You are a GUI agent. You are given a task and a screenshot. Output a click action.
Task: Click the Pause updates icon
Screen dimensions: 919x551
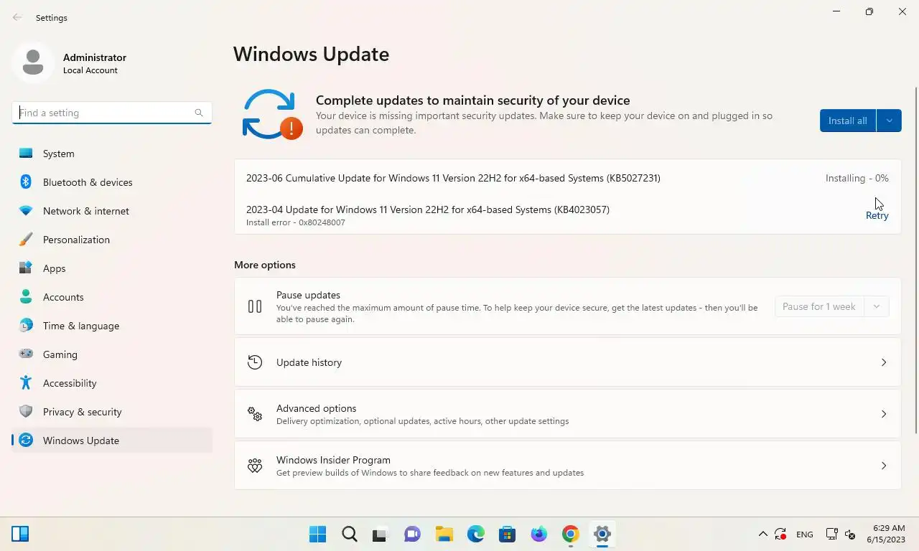255,306
